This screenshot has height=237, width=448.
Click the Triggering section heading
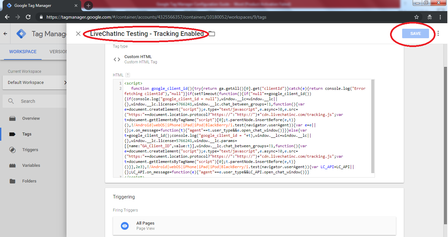124,197
